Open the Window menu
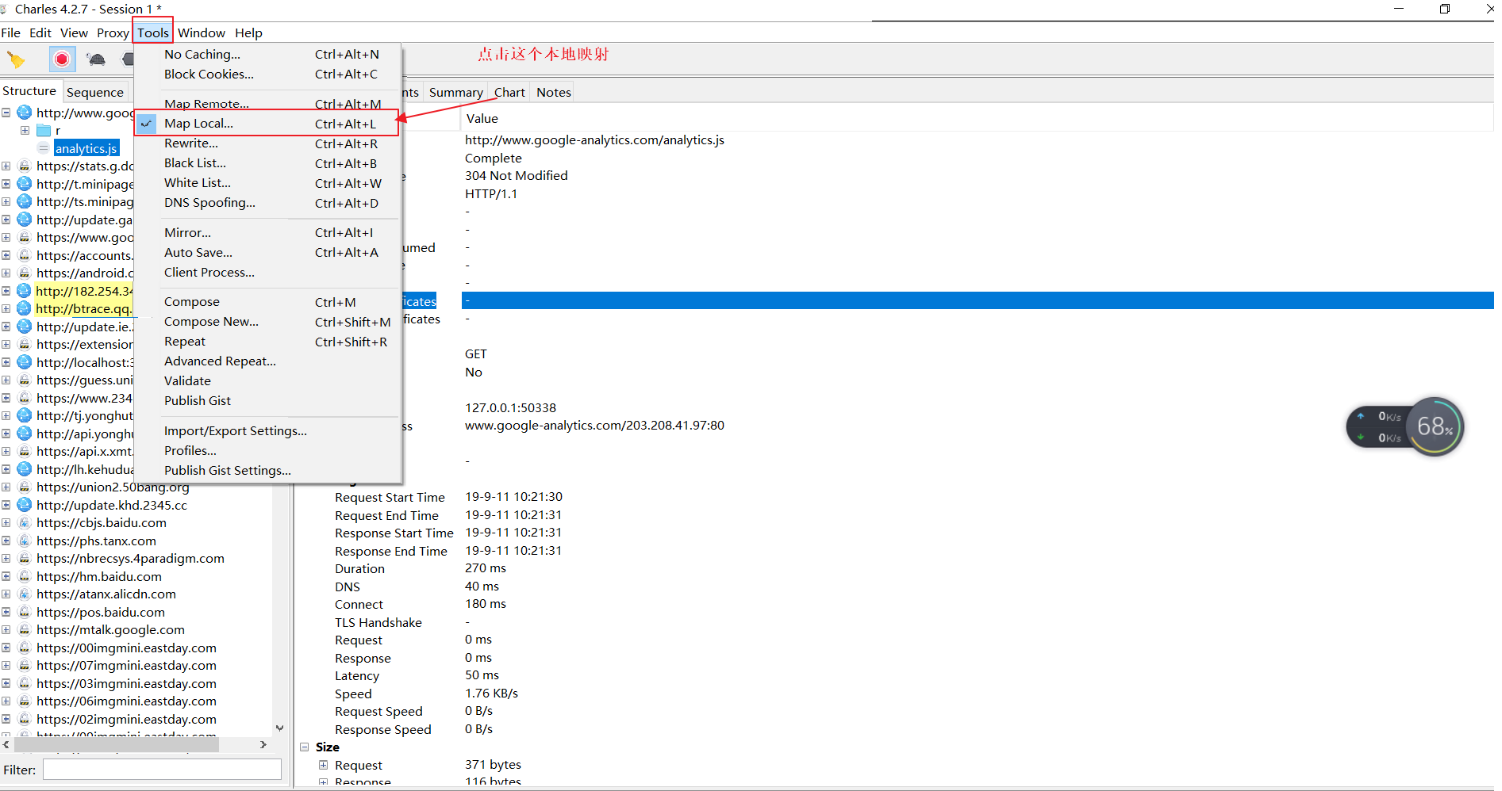The height and width of the screenshot is (791, 1502). point(202,32)
